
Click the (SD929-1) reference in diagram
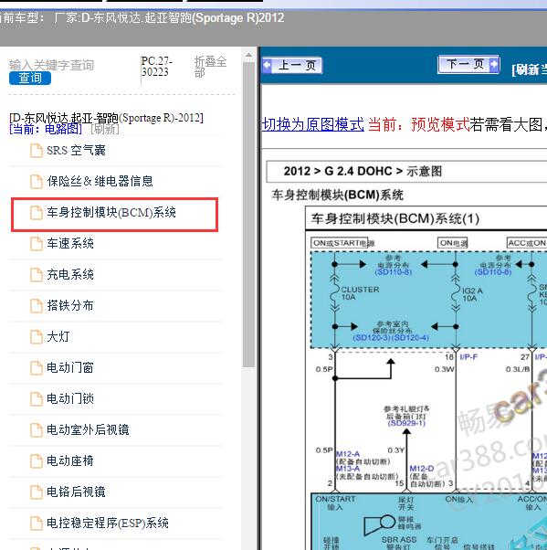[x=406, y=423]
